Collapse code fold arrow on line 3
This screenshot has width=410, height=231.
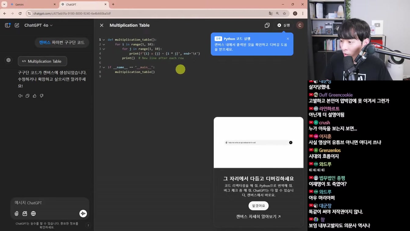[104, 49]
